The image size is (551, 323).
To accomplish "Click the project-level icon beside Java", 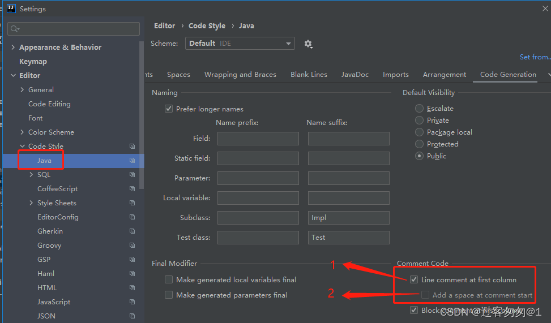I will 132,161.
